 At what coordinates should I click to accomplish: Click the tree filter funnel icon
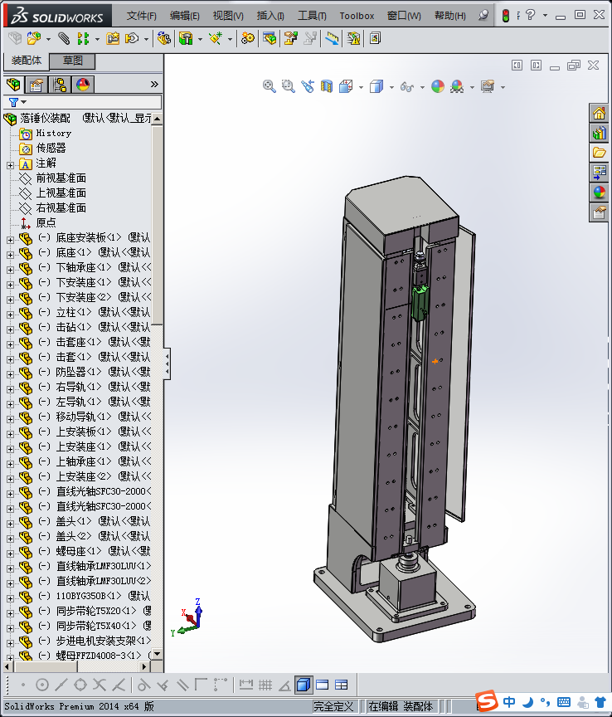[14, 102]
